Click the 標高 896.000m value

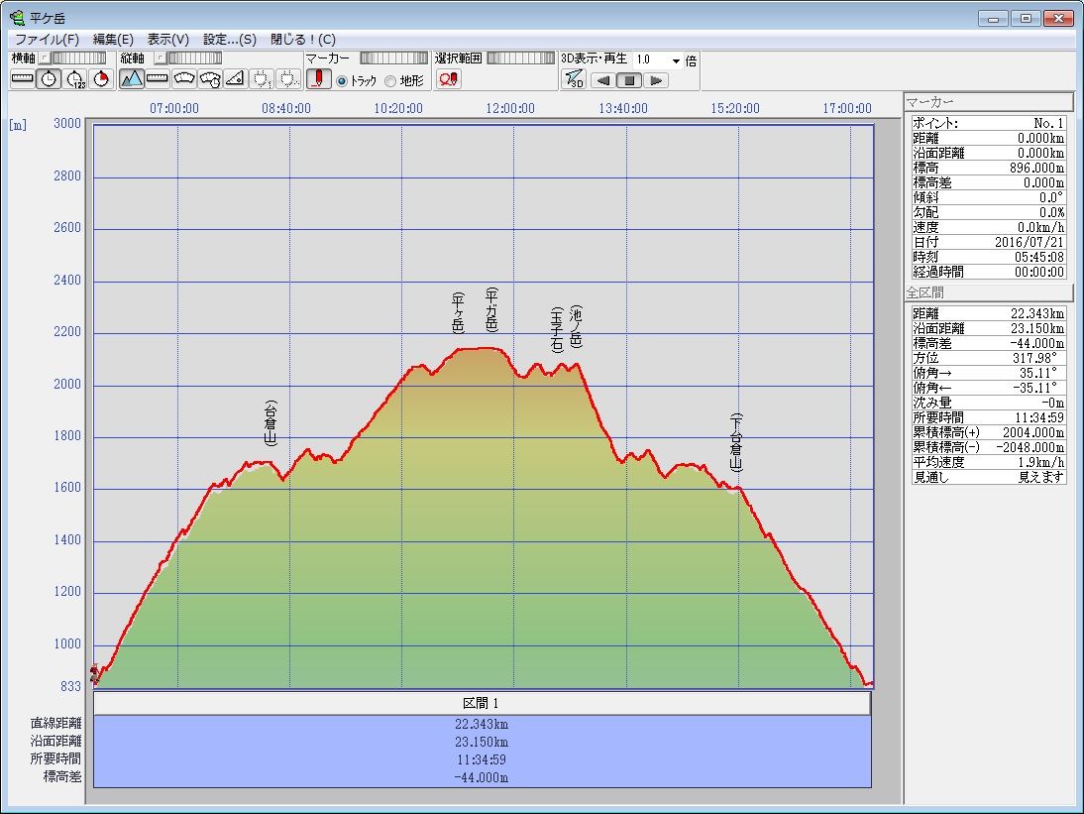point(1037,169)
